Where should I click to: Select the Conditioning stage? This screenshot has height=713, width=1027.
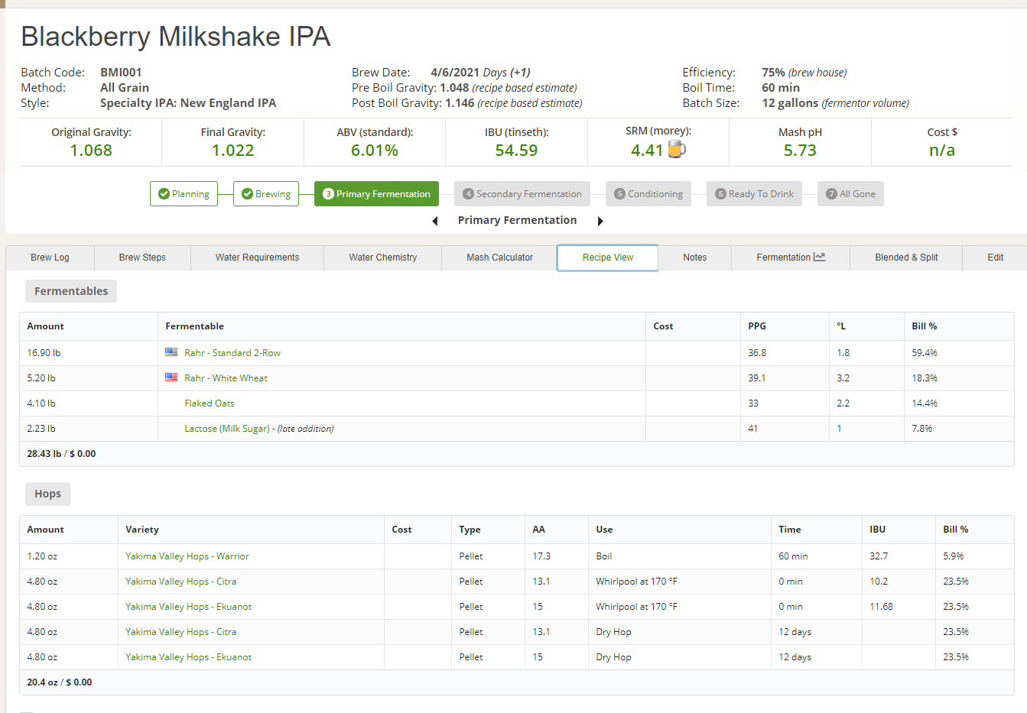[648, 194]
